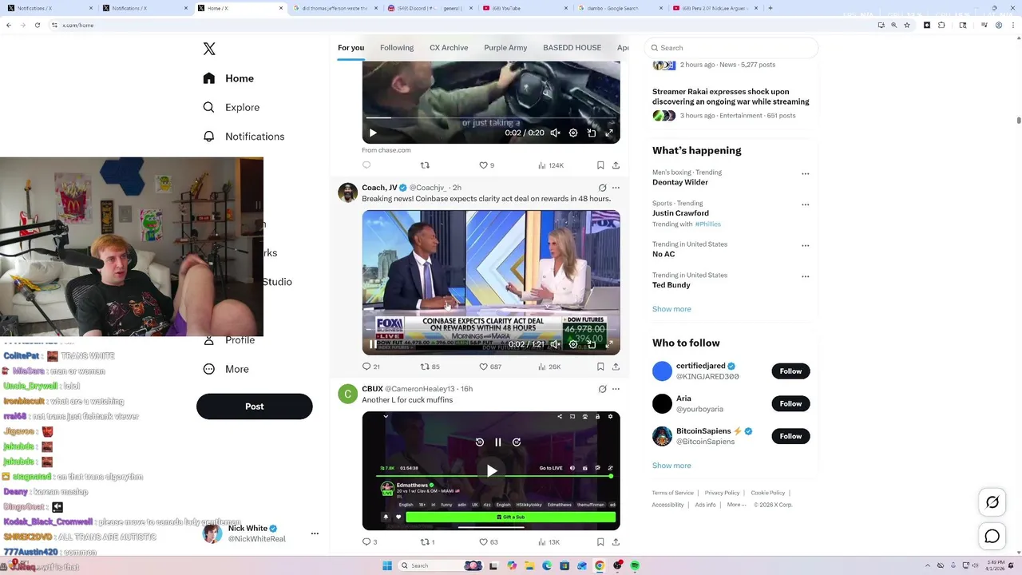Like CBUX post with 63 likes
Viewport: 1022px width, 575px height.
coord(488,541)
